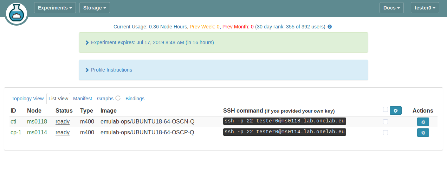The width and height of the screenshot is (447, 188).
Task: Open actions gear for cp-1 node
Action: [x=423, y=133]
